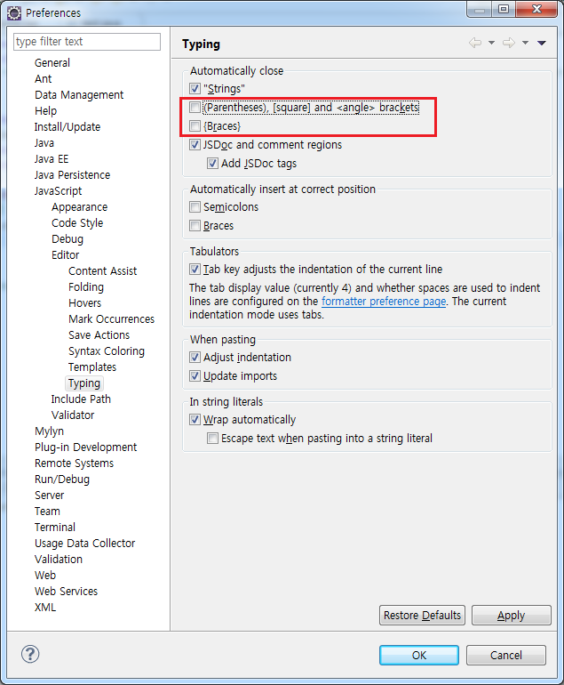The image size is (564, 685).
Task: Click the Restore Defaults button
Action: [x=422, y=615]
